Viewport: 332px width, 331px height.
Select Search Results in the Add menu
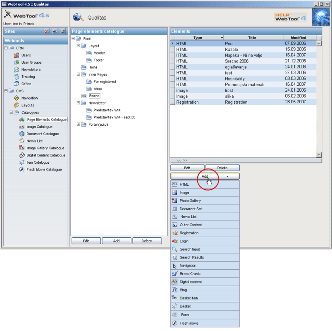[192, 257]
